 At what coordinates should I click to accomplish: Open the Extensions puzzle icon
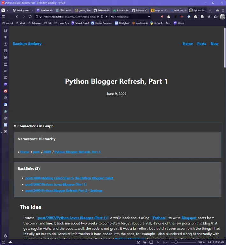point(216,17)
